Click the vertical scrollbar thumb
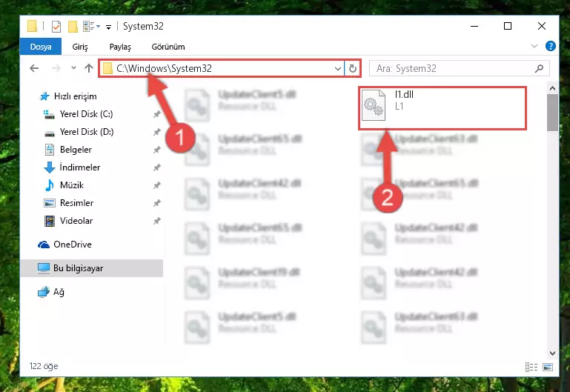 [552, 113]
